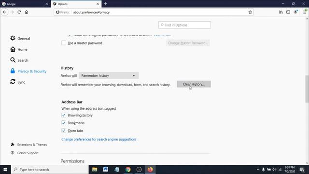Open Firefox account icon
309x174 pixels.
[x=295, y=12]
